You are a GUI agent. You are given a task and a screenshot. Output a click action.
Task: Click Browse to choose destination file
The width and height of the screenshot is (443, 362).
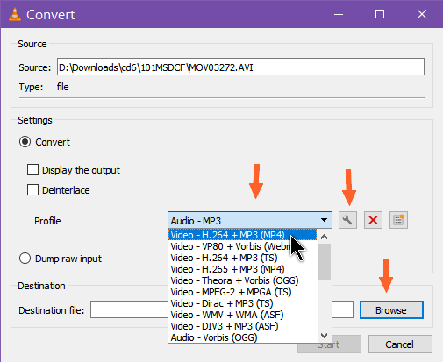391,310
